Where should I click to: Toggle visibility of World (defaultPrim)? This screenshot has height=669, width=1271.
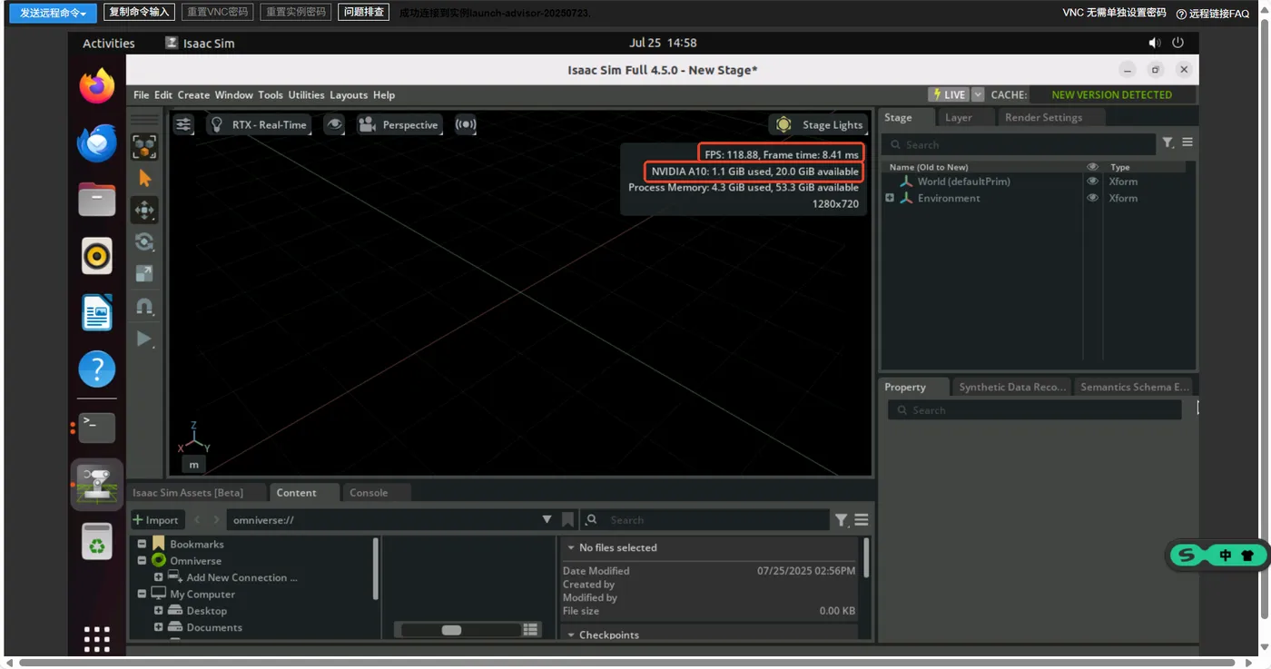(x=1092, y=182)
